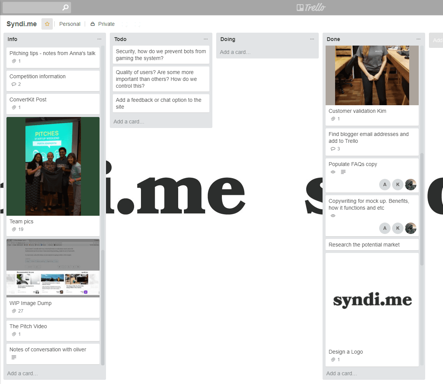Click the search magnifier icon
Viewport: 443px width, 384px height.
coord(65,8)
